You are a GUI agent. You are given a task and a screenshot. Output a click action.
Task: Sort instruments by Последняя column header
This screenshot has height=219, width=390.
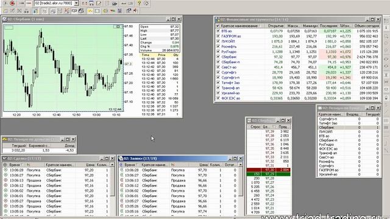(x=328, y=26)
